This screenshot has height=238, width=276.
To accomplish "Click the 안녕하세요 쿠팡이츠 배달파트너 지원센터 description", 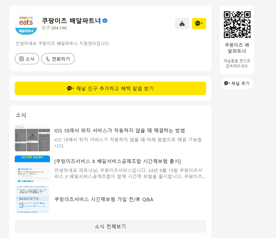I will [x=63, y=44].
